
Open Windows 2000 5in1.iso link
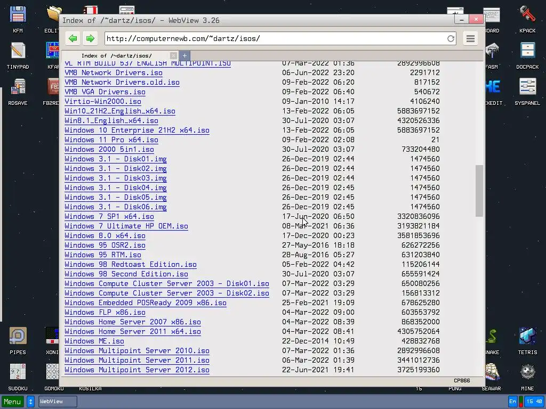pos(109,150)
